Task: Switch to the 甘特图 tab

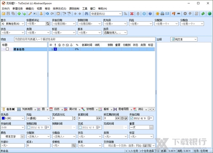Action: click(90, 109)
